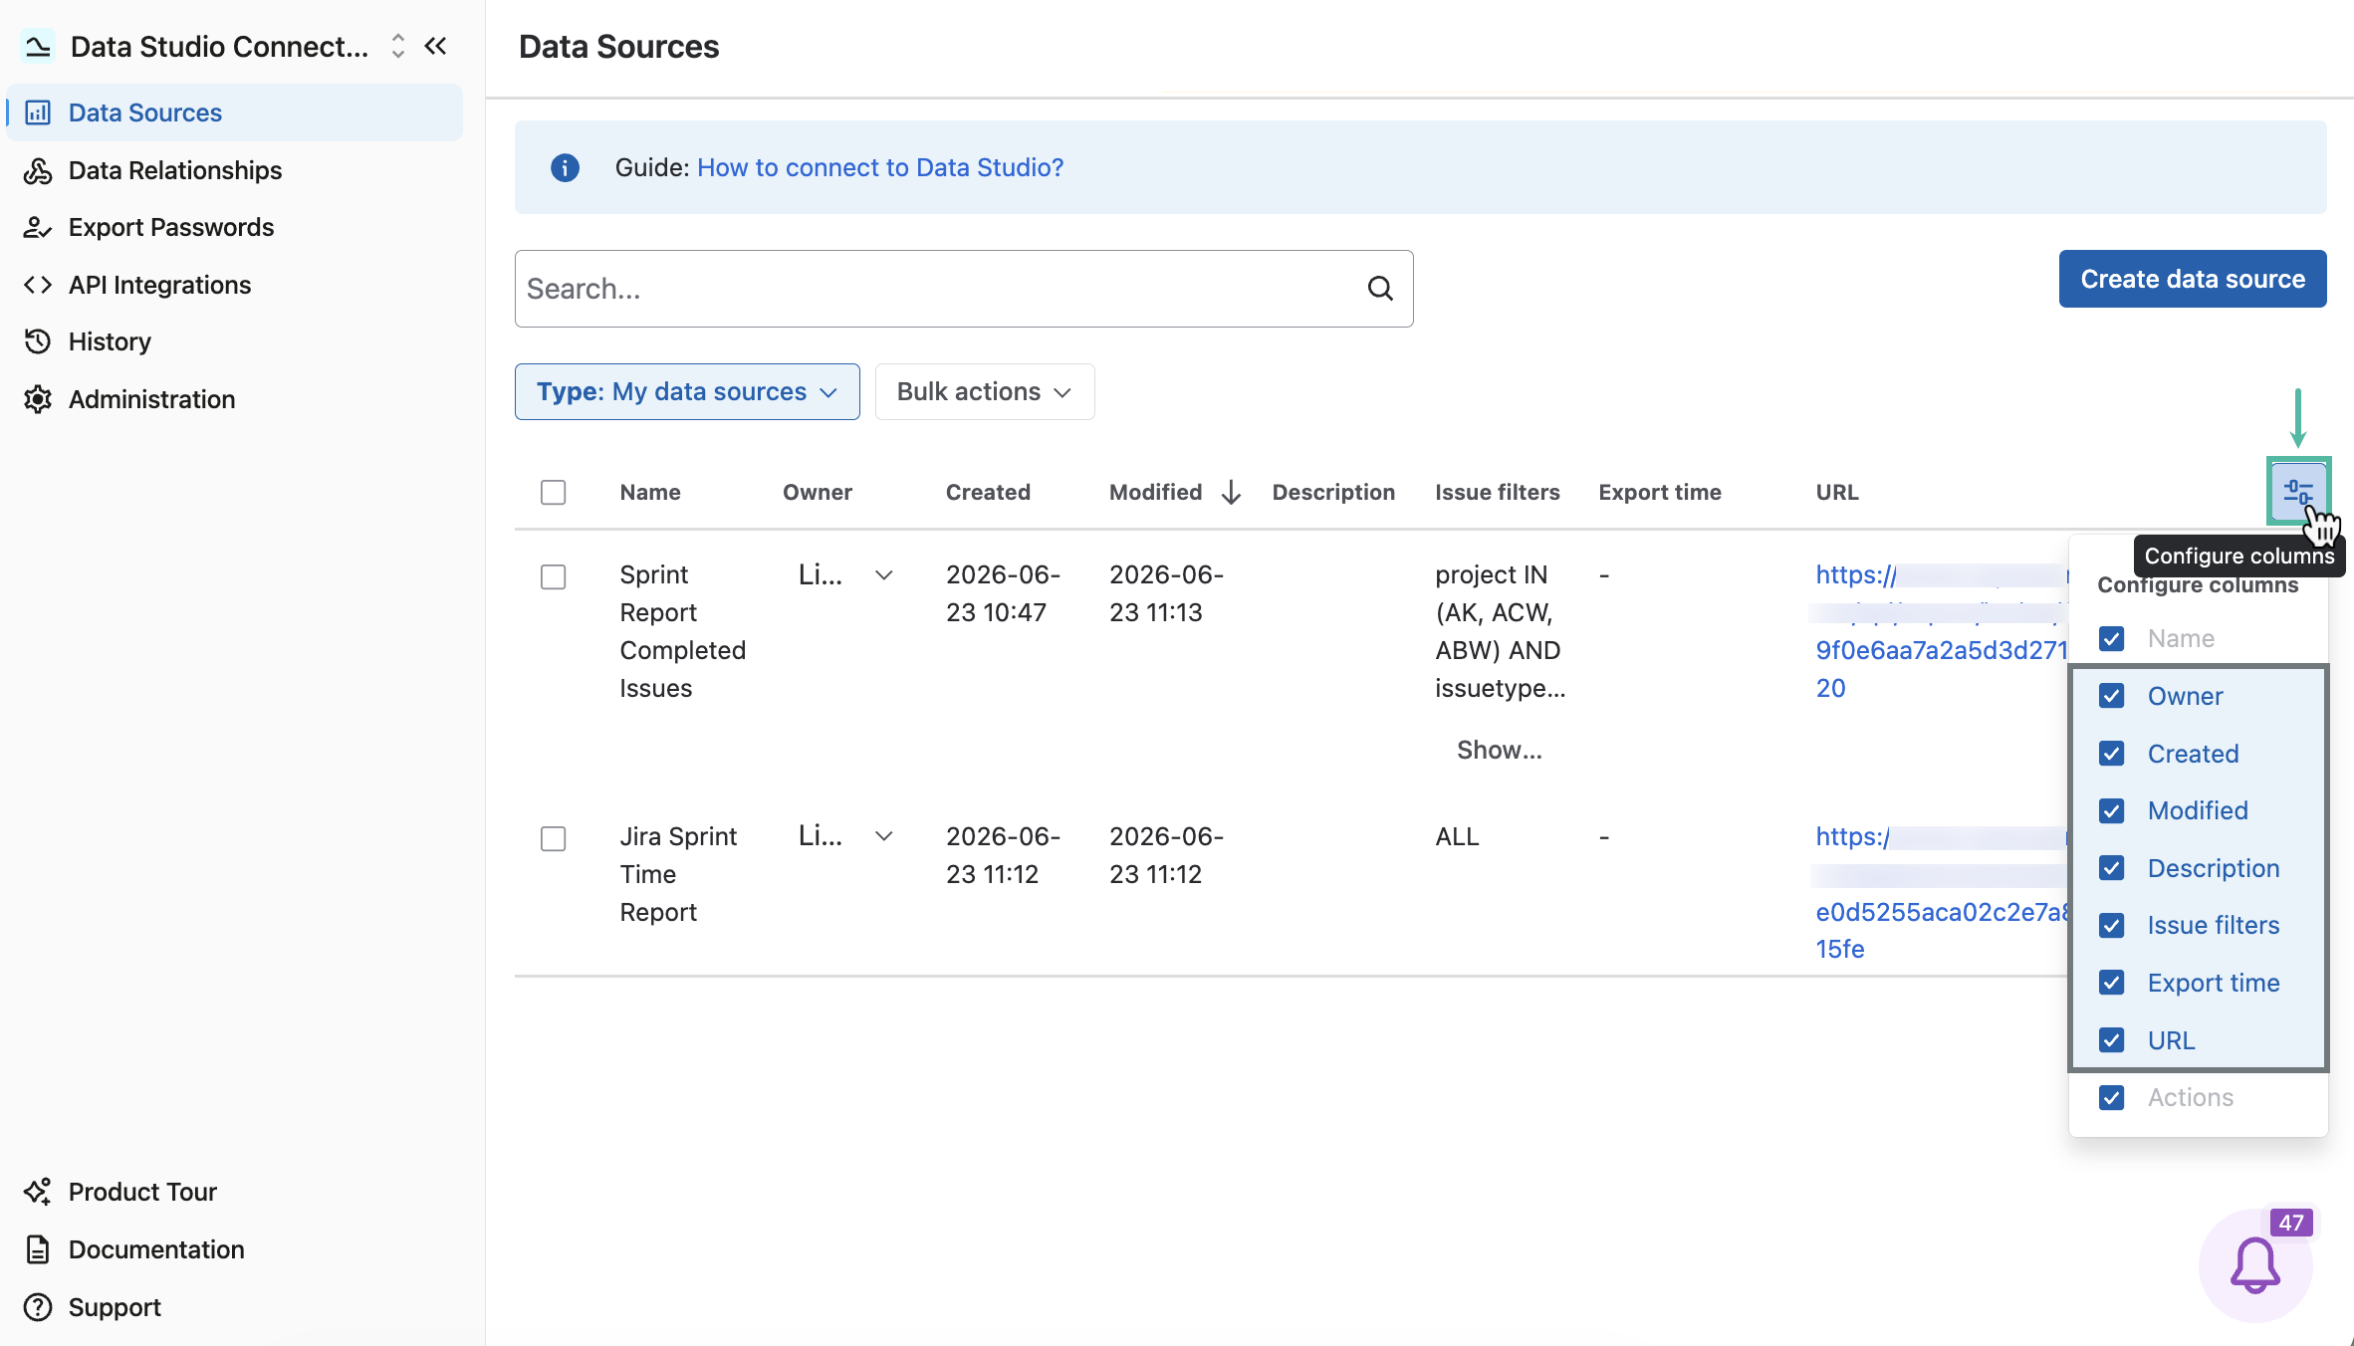Expand owner dropdown for Sprint Report Completed Issues
2354x1346 pixels.
point(883,574)
